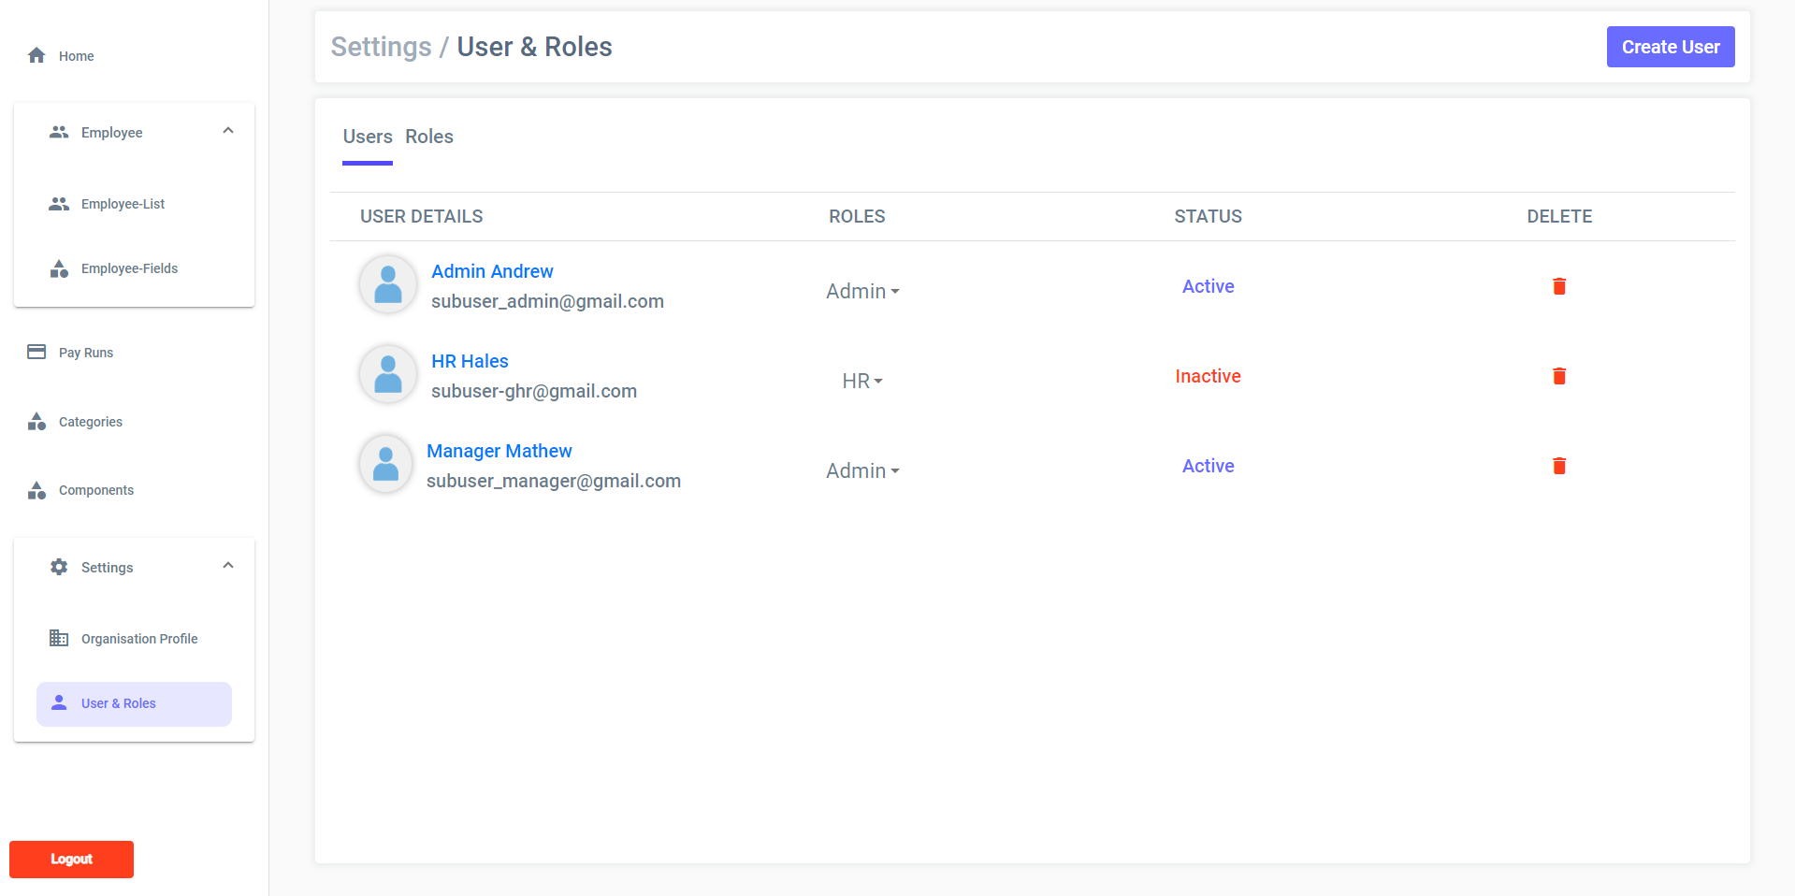Image resolution: width=1795 pixels, height=896 pixels.
Task: Click Admin Andrew's avatar picture
Action: pyautogui.click(x=388, y=284)
